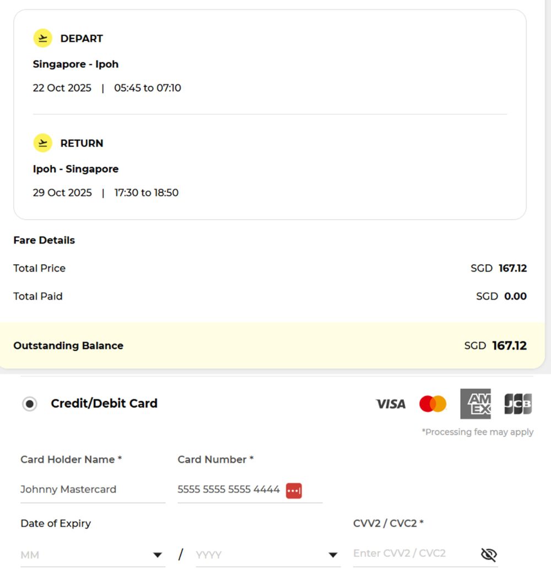
Task: Click the yellow RETURN plane icon
Action: (42, 143)
